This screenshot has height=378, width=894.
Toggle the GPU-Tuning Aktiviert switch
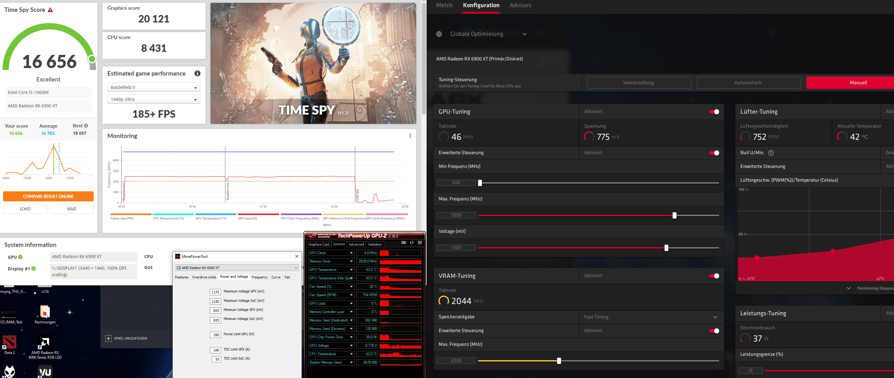(714, 112)
